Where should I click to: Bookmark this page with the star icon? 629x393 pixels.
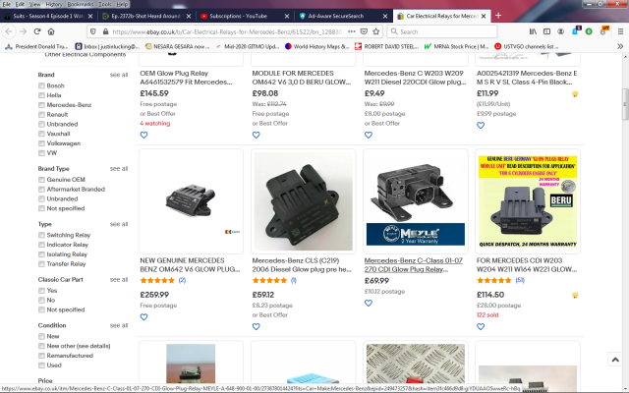tap(375, 31)
